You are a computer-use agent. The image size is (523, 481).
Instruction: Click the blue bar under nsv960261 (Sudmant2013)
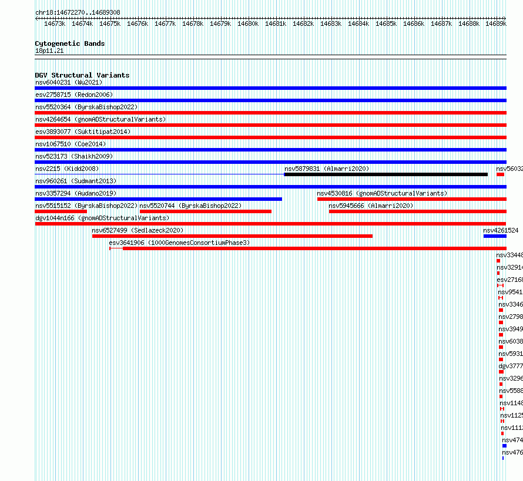270,187
